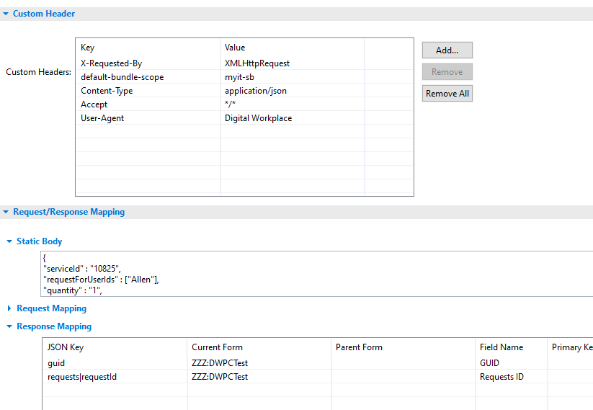Collapse the Custom Header section
The image size is (593, 410).
tap(6, 14)
